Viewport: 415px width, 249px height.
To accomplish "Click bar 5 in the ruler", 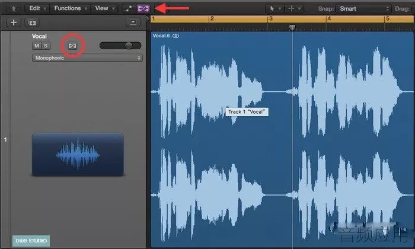I will (388, 19).
